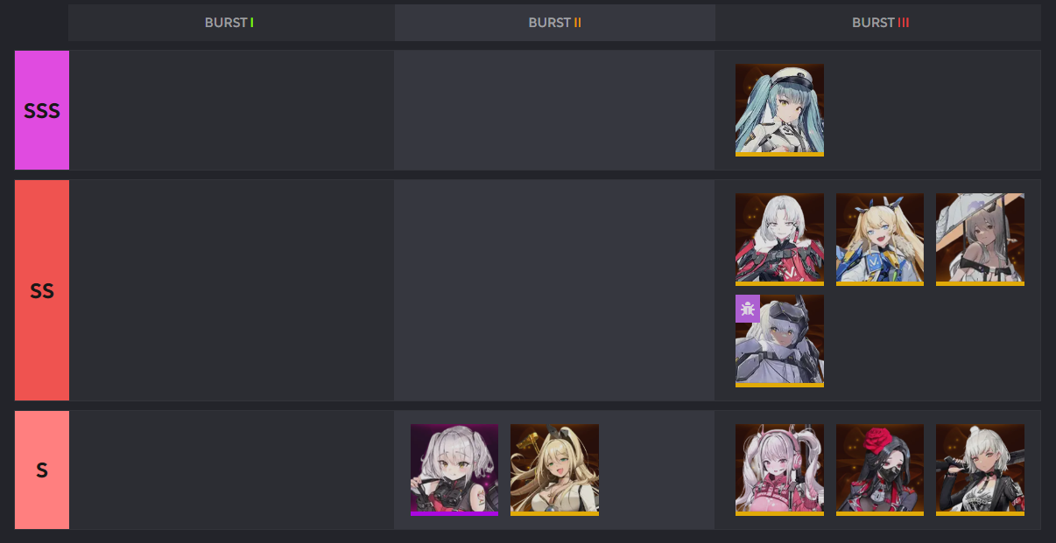This screenshot has width=1056, height=543.
Task: Choose the blonde bunny-ear character in Burst II
Action: coord(554,470)
